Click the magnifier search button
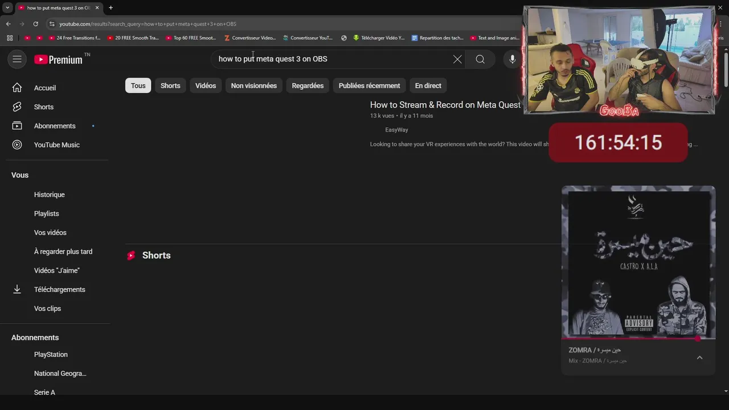The width and height of the screenshot is (729, 410). [x=480, y=59]
